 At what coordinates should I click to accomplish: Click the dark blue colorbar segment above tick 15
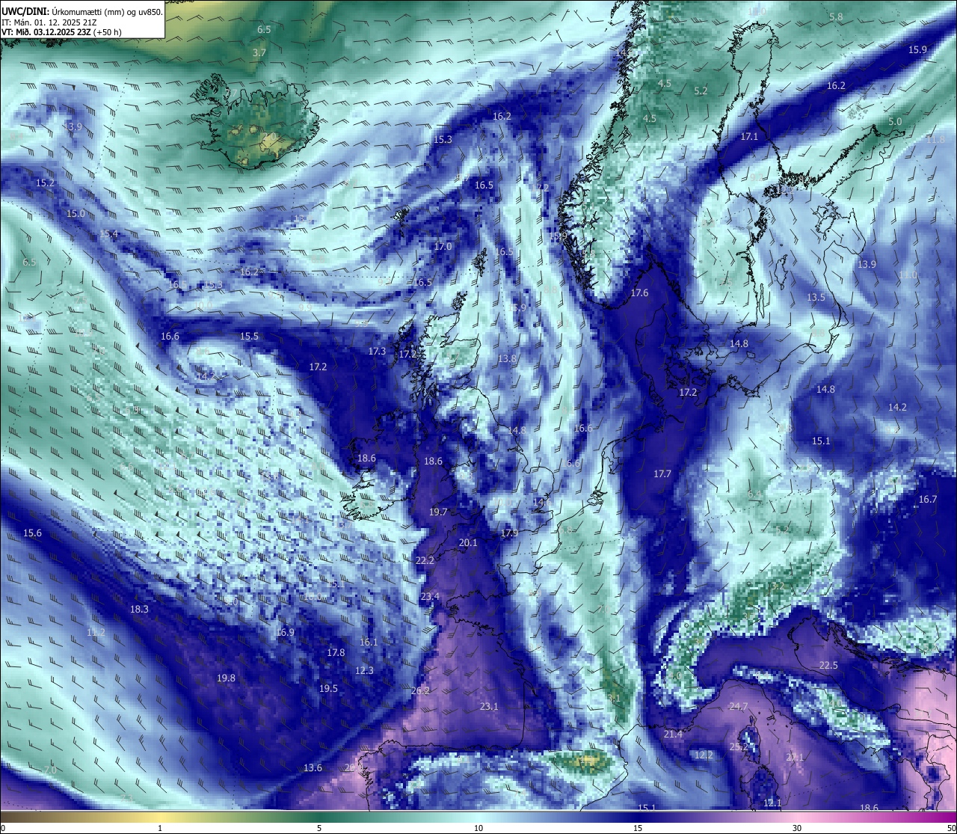click(638, 815)
